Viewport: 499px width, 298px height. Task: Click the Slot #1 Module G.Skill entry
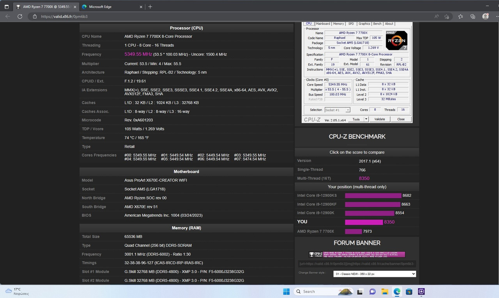click(x=184, y=272)
